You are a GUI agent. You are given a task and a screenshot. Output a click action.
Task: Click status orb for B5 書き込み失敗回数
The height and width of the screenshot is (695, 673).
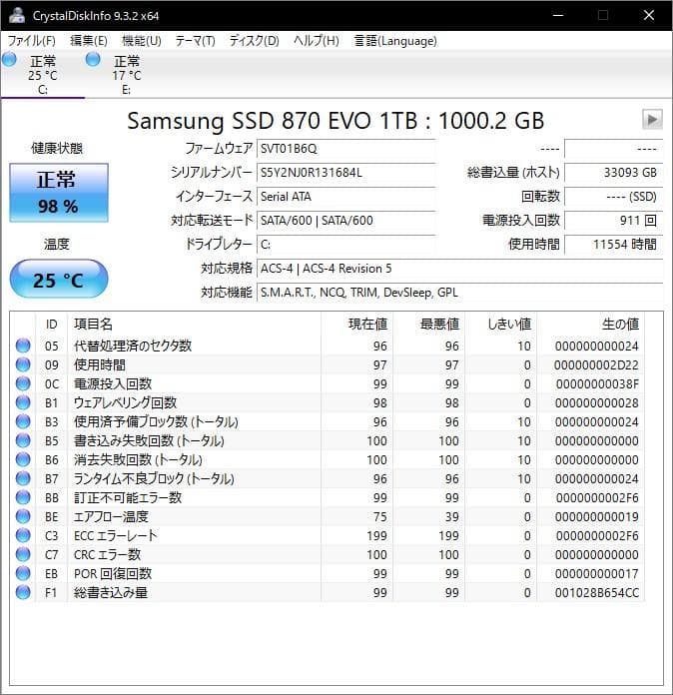(x=23, y=440)
